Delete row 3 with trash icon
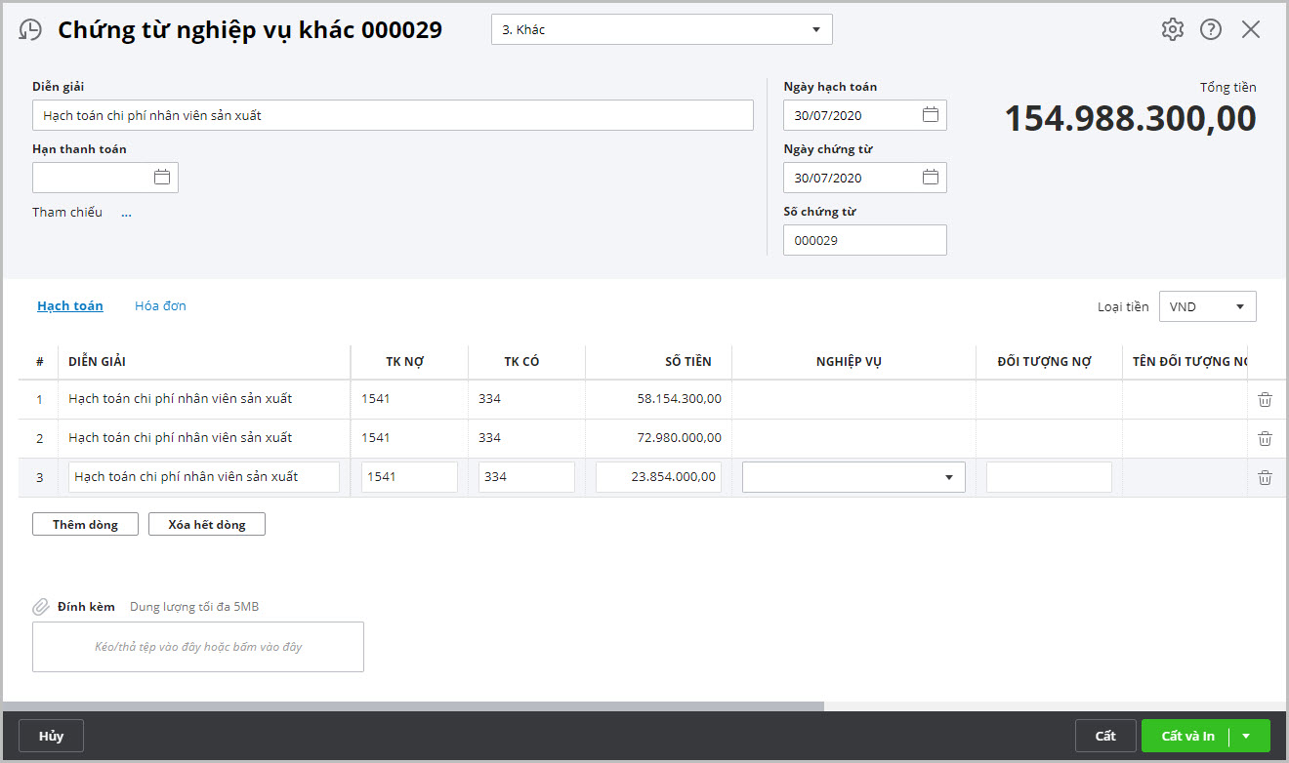Image resolution: width=1289 pixels, height=763 pixels. click(x=1265, y=477)
